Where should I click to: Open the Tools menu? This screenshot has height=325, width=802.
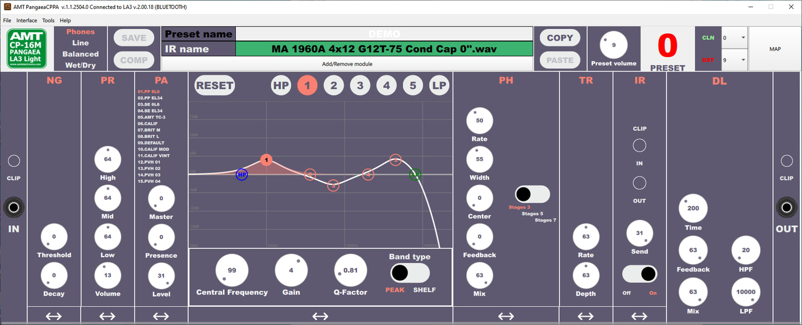[48, 21]
